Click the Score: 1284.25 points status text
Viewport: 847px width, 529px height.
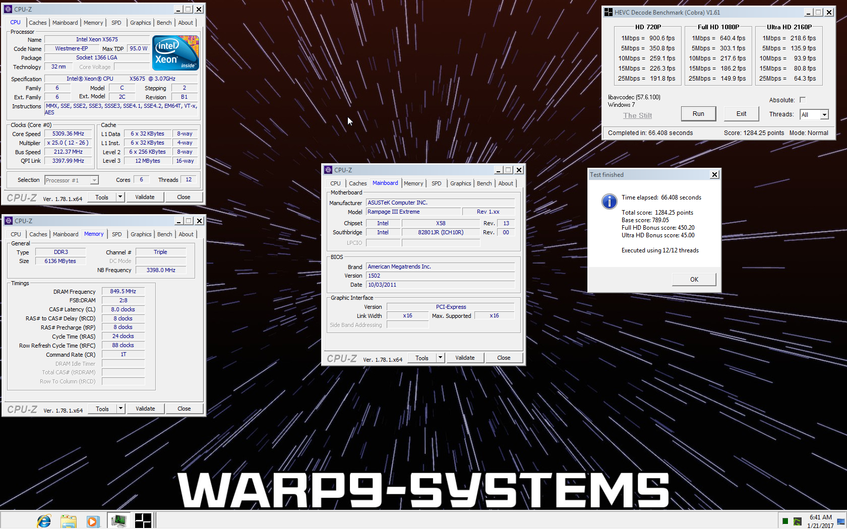(754, 133)
